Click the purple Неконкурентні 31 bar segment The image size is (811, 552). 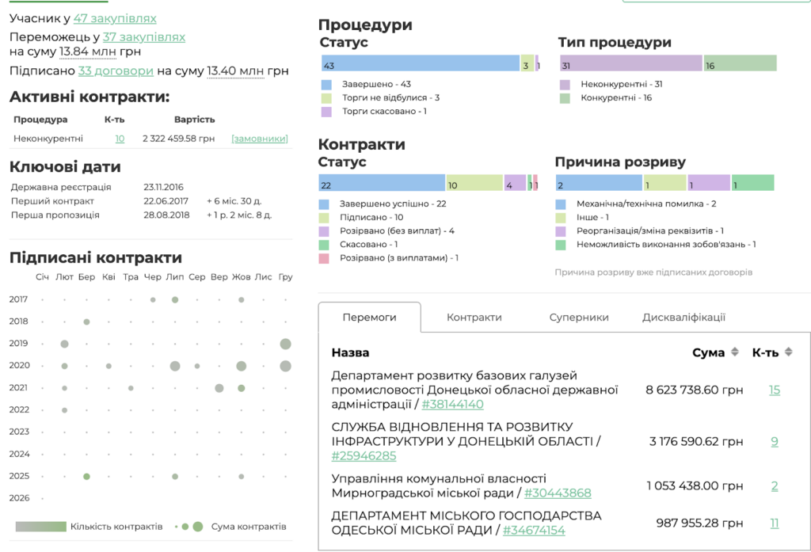pos(630,64)
